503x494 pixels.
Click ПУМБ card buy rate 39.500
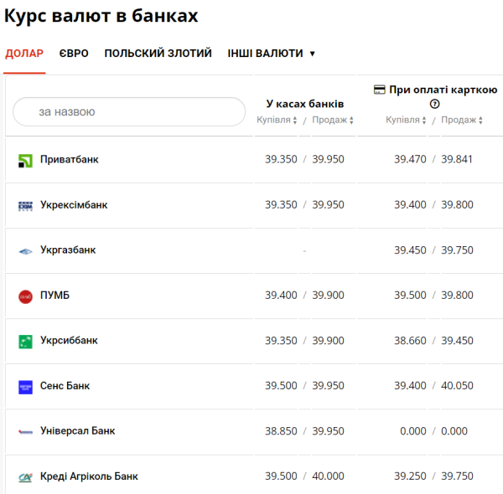pyautogui.click(x=410, y=295)
